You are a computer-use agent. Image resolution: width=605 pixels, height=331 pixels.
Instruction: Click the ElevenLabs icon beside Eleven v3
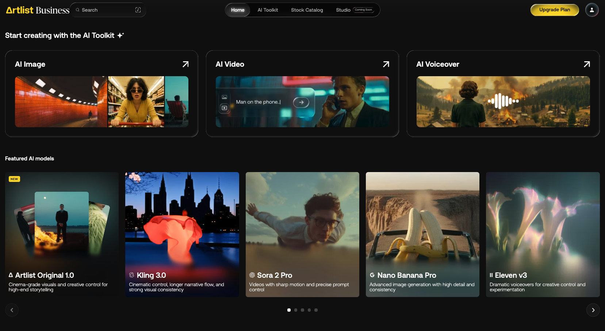(491, 275)
